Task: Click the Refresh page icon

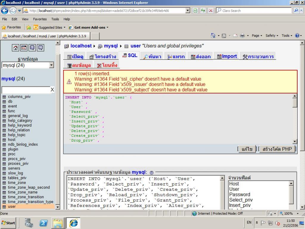Action: (x=203, y=10)
